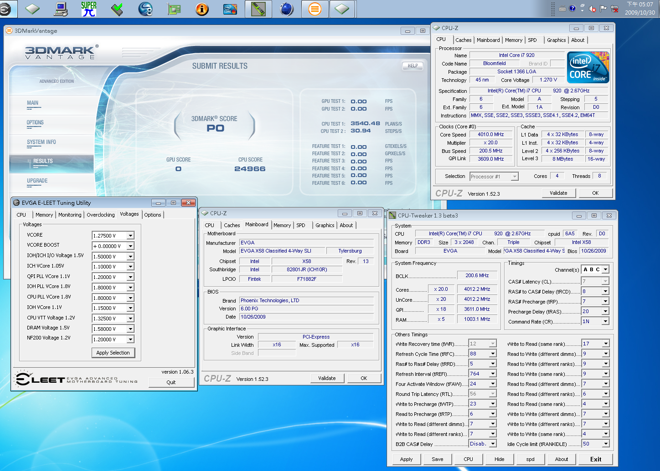
Task: Click the blue globe number 8 taskbar icon
Action: (145, 9)
